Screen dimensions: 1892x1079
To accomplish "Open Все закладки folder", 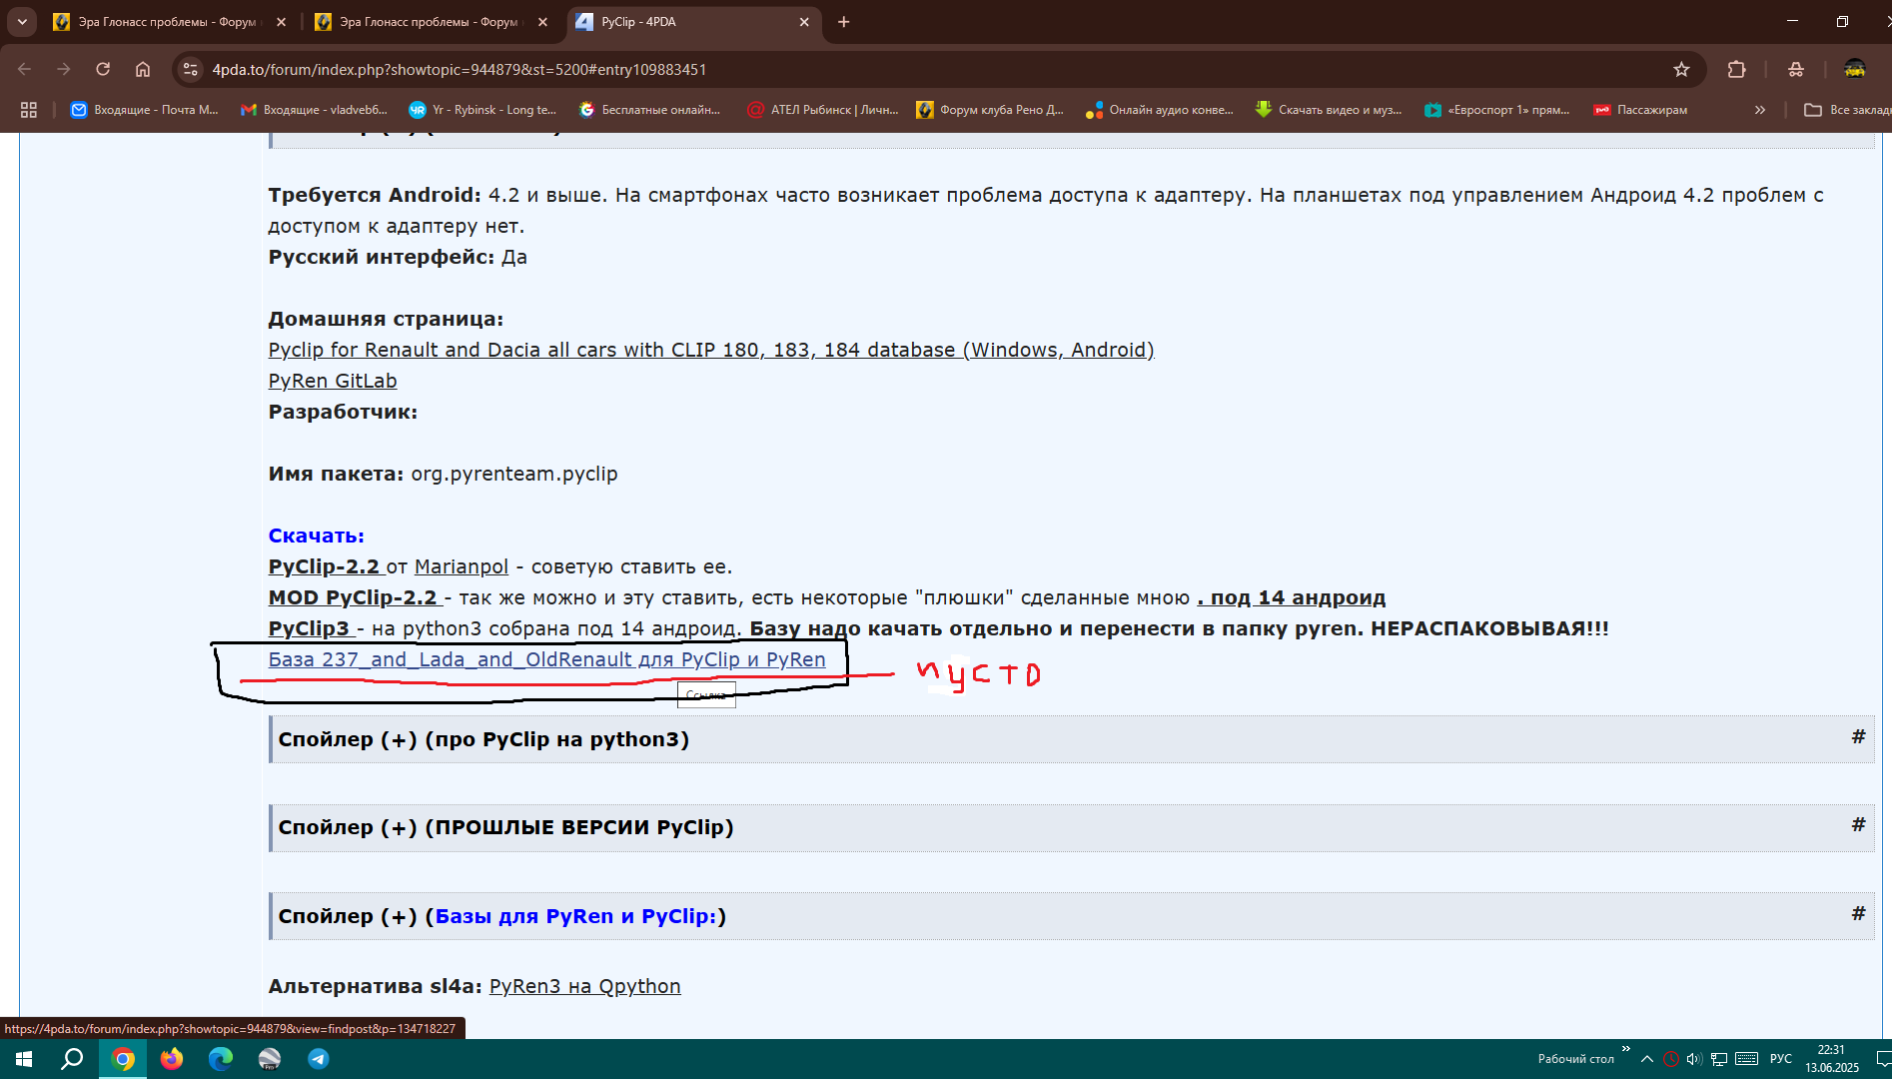I will (x=1848, y=110).
